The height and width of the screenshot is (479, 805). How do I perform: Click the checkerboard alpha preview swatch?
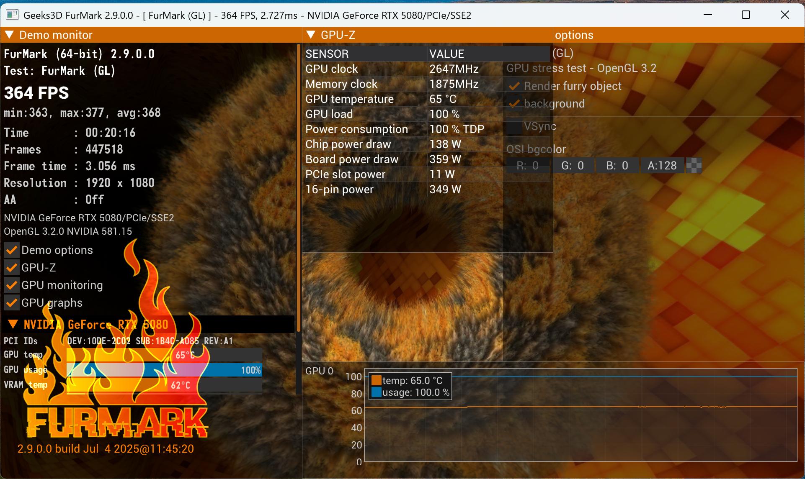[x=694, y=166]
